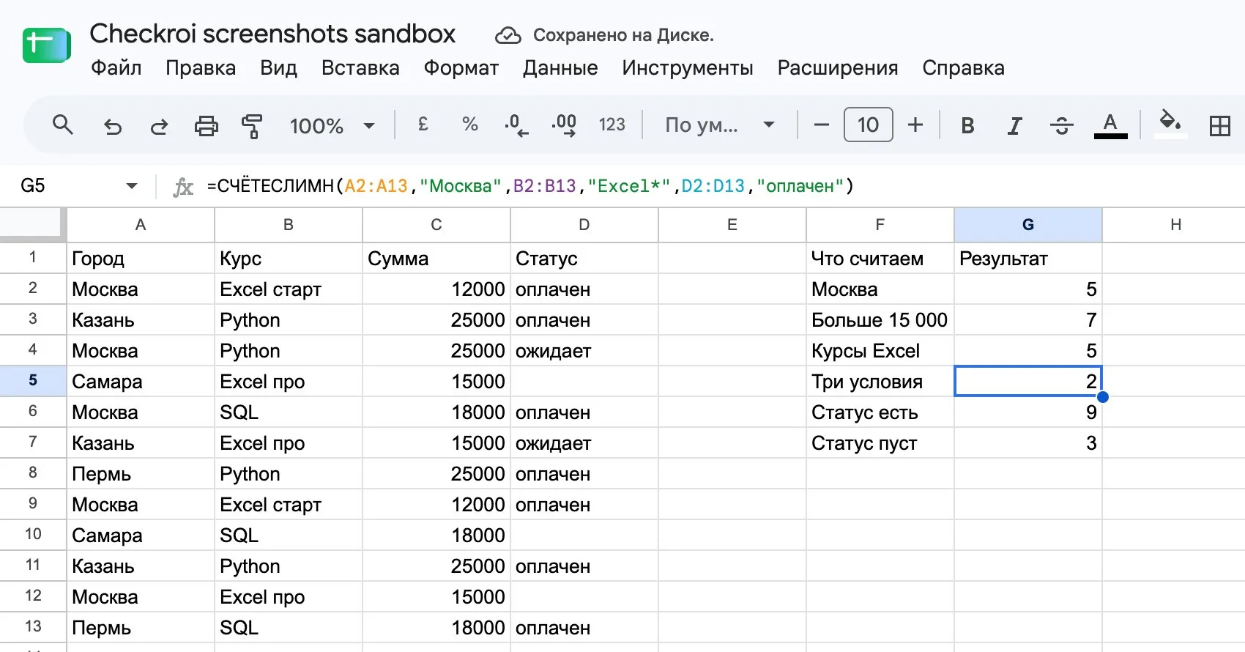Viewport: 1245px width, 652px height.
Task: Click the search menus magnifier icon
Action: click(x=63, y=125)
